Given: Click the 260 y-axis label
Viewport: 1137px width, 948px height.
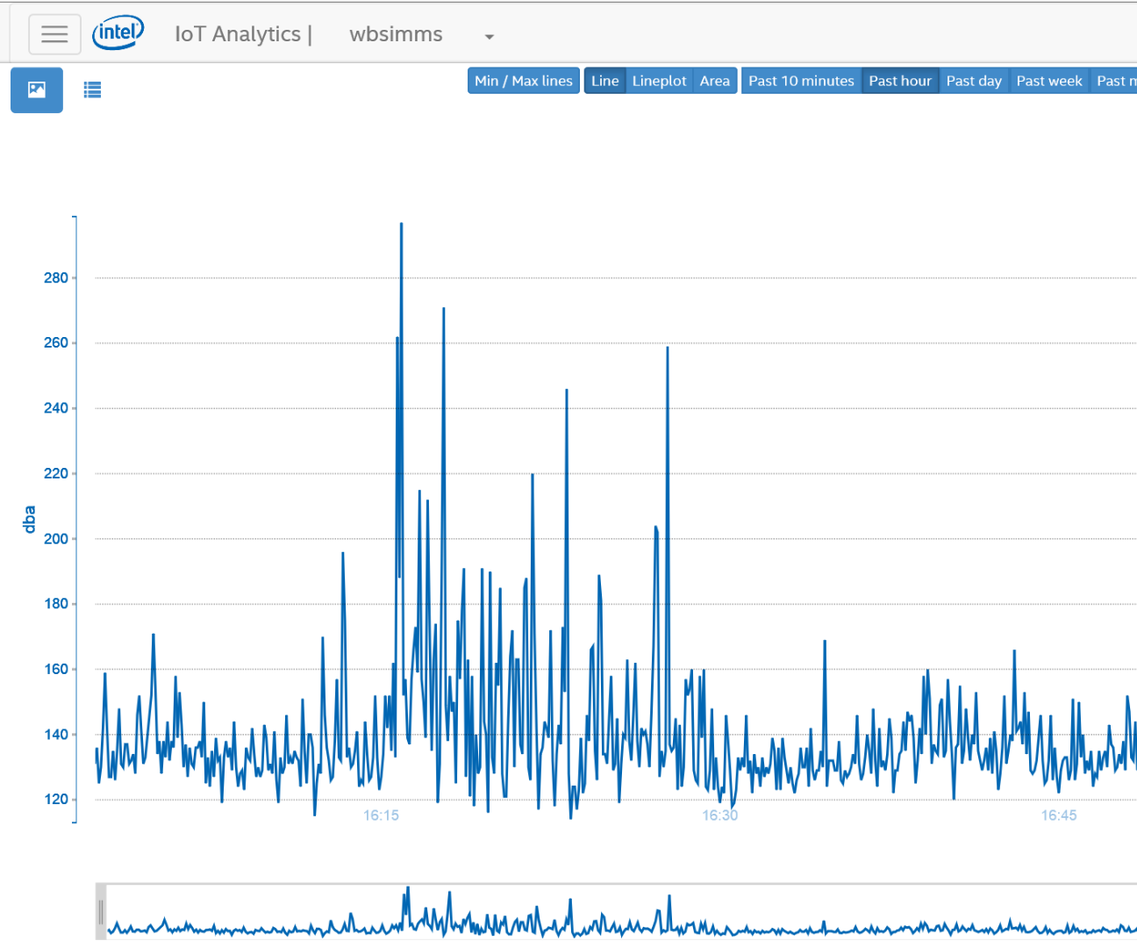Looking at the screenshot, I should pos(56,343).
